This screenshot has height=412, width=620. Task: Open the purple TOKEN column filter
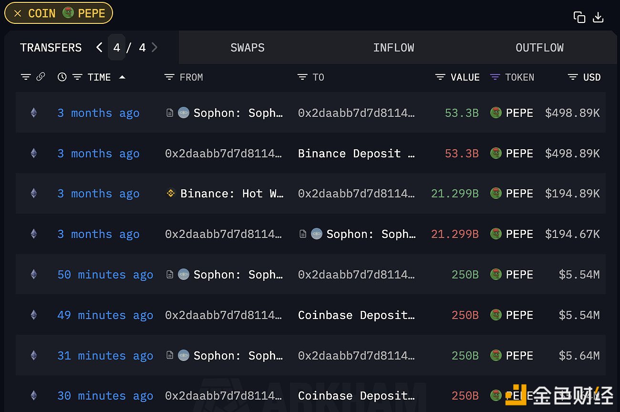[495, 77]
